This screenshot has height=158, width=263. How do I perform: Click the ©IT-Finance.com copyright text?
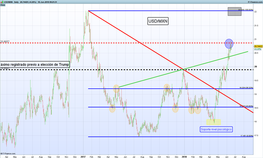[x=8, y=153]
